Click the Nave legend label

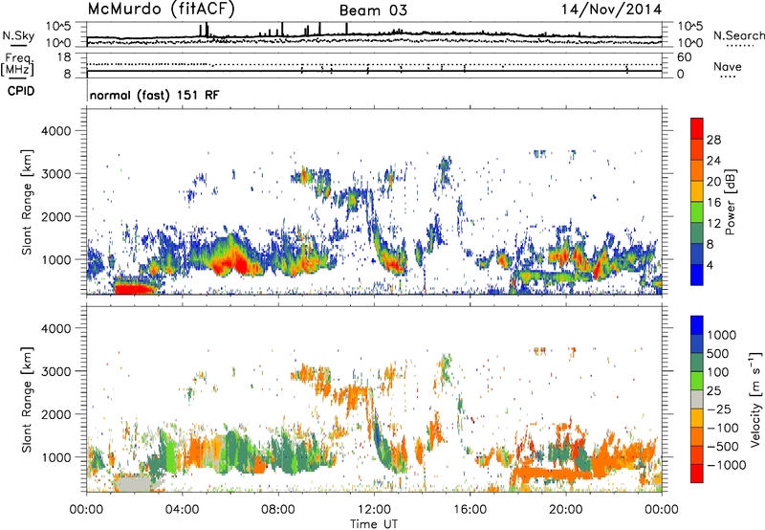[x=728, y=66]
